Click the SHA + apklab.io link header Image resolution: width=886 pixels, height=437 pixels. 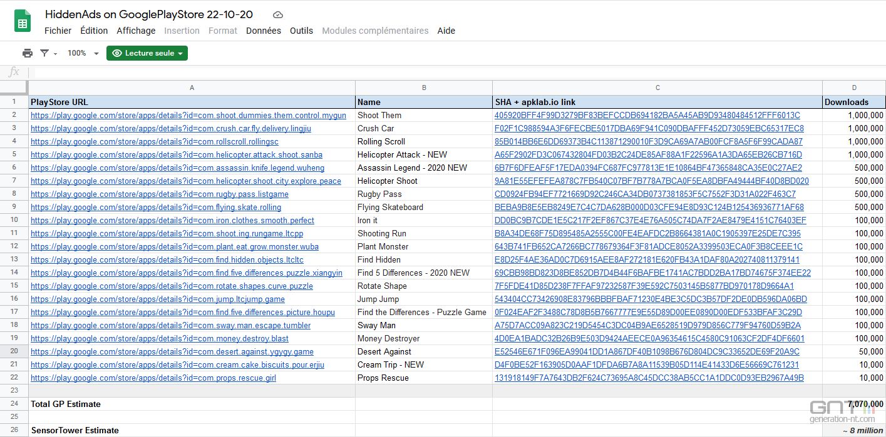tap(657, 102)
